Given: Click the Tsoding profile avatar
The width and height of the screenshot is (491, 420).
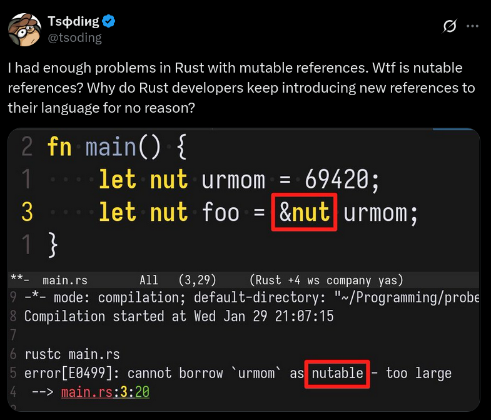Looking at the screenshot, I should (x=24, y=30).
